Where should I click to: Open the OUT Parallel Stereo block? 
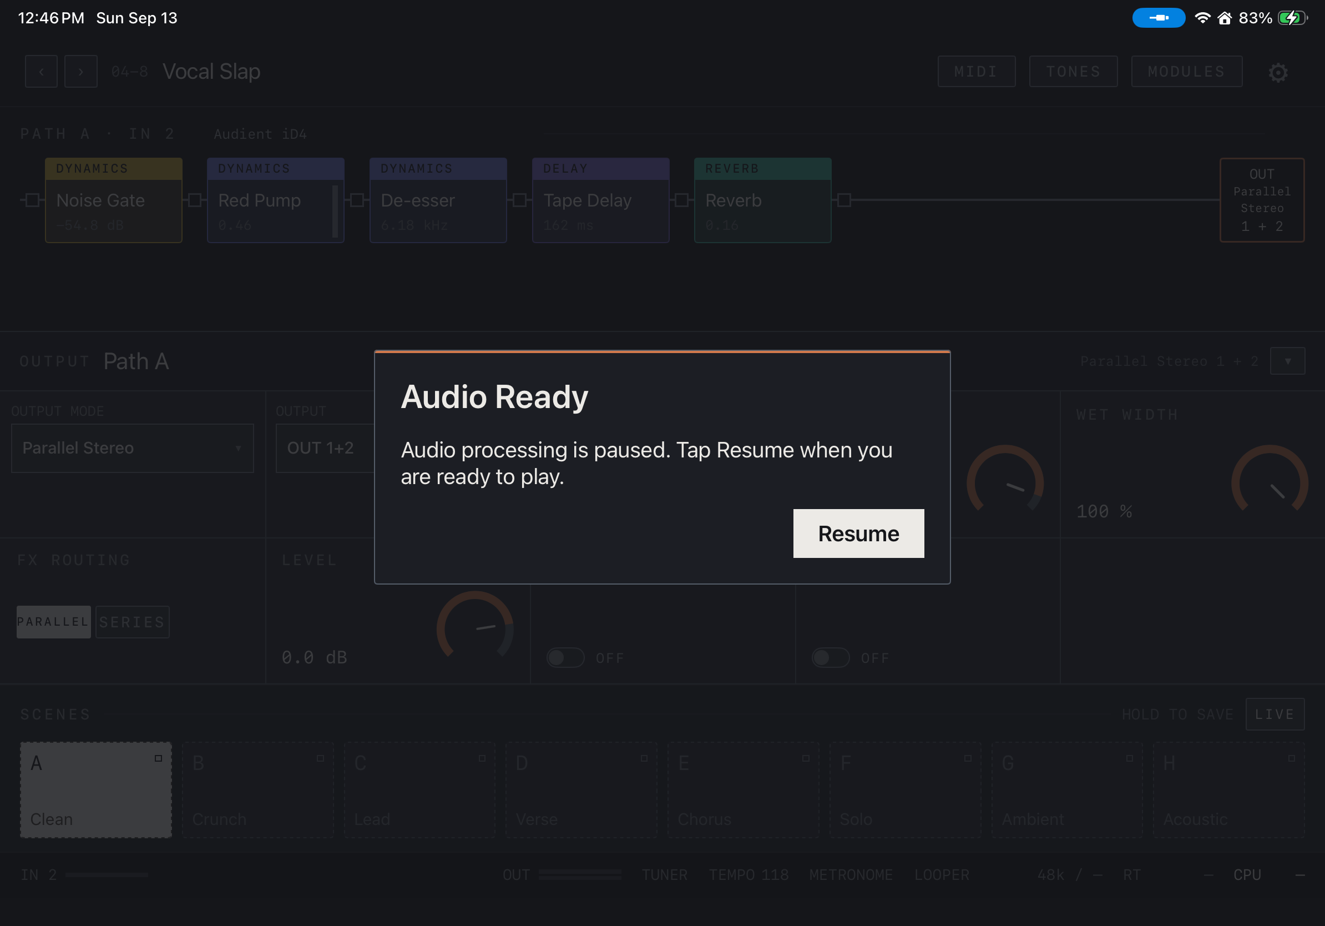[1262, 200]
